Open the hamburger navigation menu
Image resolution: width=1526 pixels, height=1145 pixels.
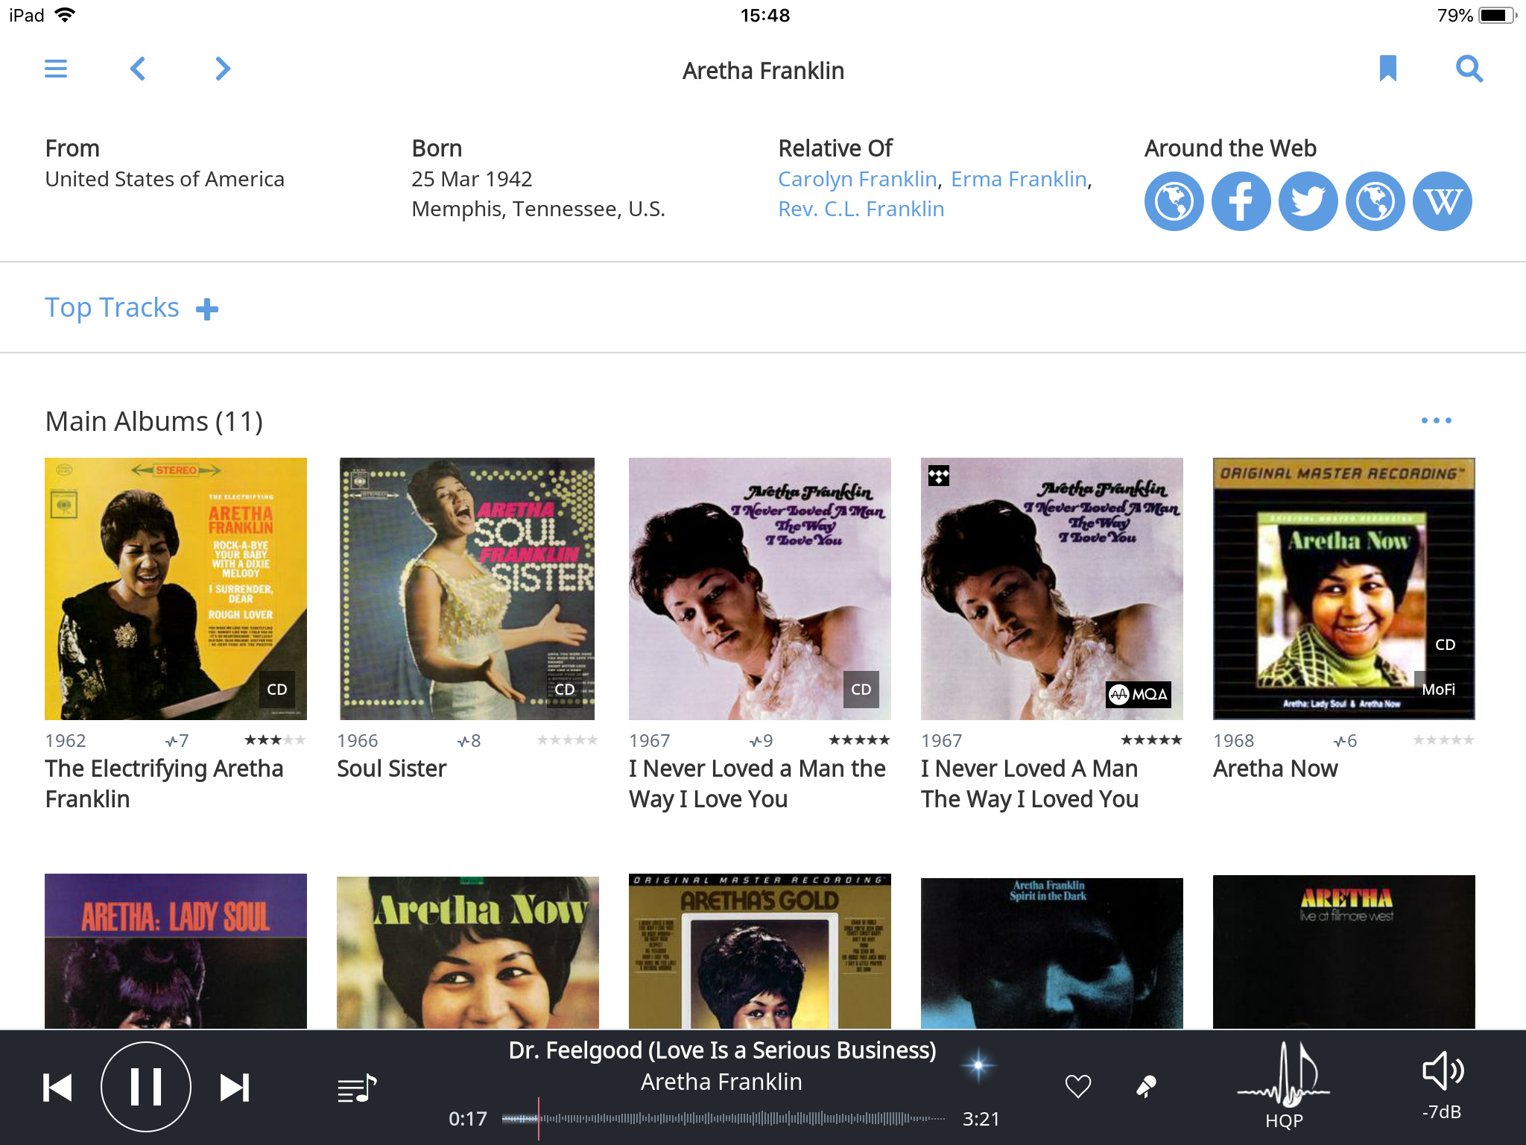click(56, 69)
